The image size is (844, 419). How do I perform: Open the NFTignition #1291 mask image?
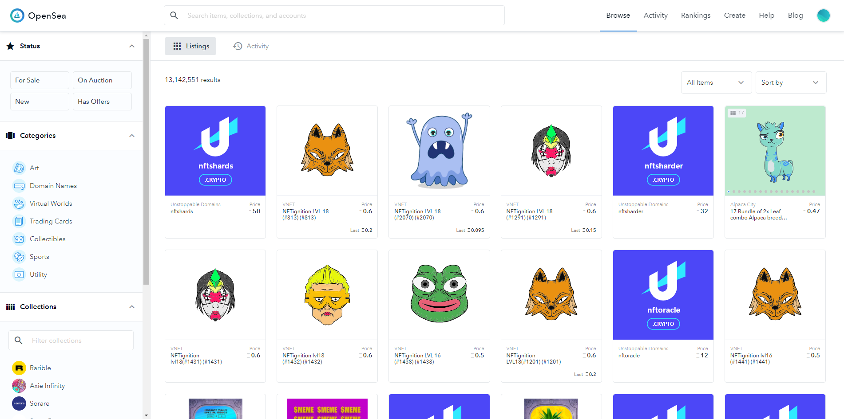coord(551,151)
